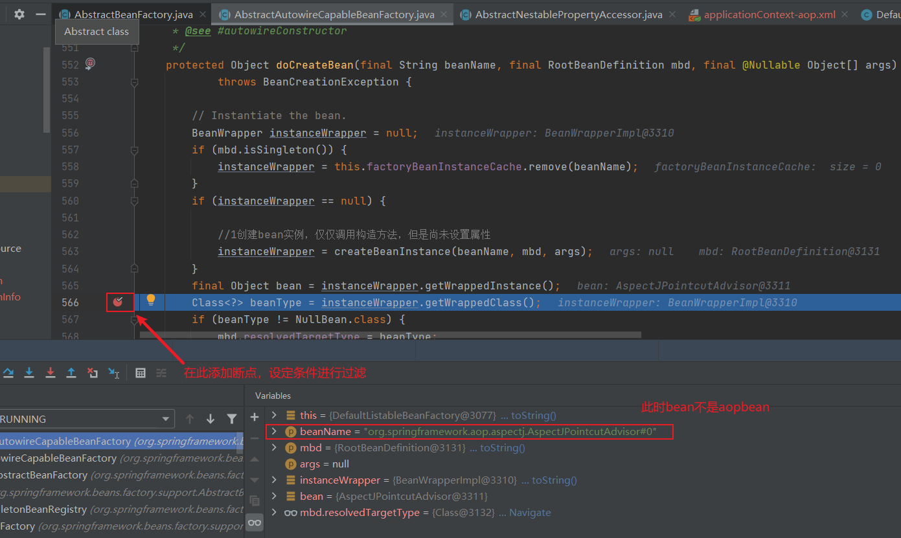Expand the 'this' variable node
Screen dimensions: 901x538
(274, 415)
